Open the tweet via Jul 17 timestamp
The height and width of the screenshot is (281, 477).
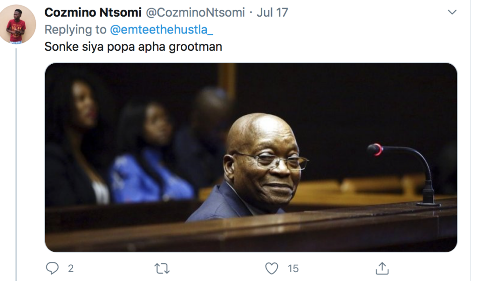[x=272, y=13]
